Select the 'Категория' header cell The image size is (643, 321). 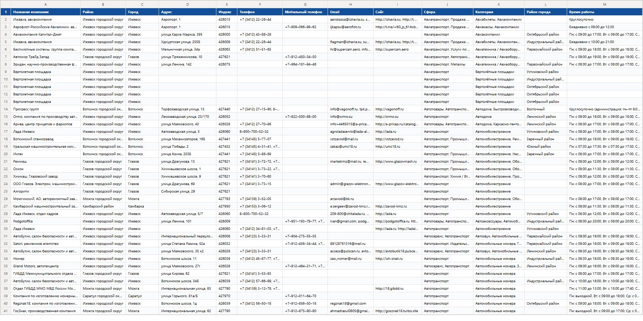(499, 12)
